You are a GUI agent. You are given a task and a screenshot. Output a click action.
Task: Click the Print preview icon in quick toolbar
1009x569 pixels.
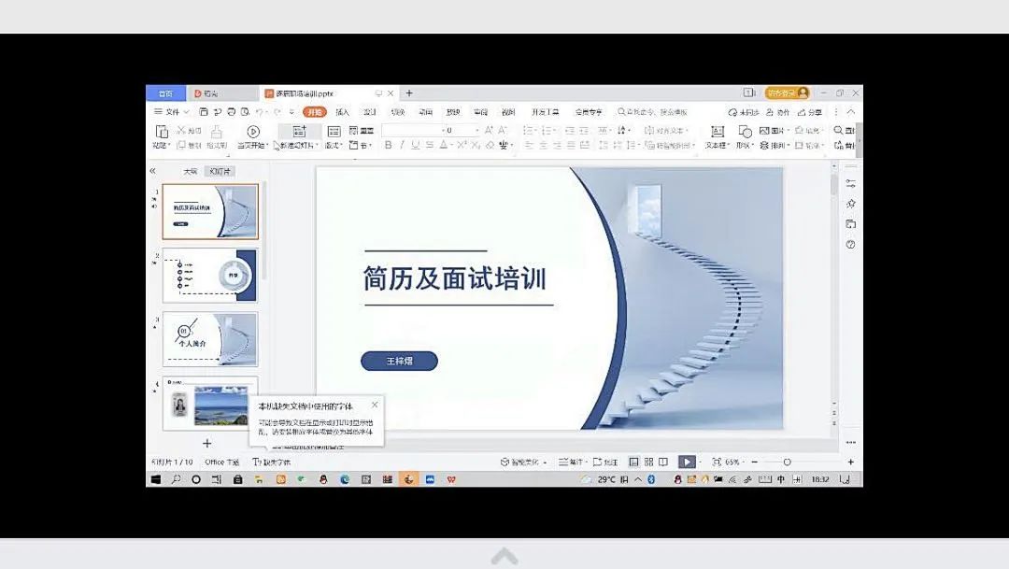coord(245,112)
